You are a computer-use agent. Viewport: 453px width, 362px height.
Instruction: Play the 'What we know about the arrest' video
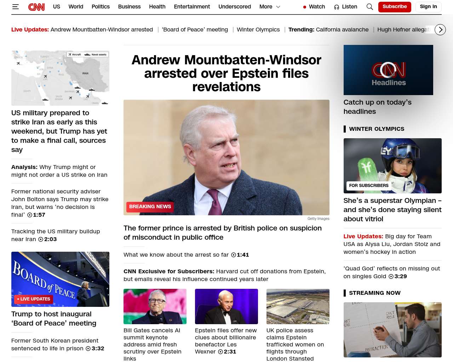point(234,255)
